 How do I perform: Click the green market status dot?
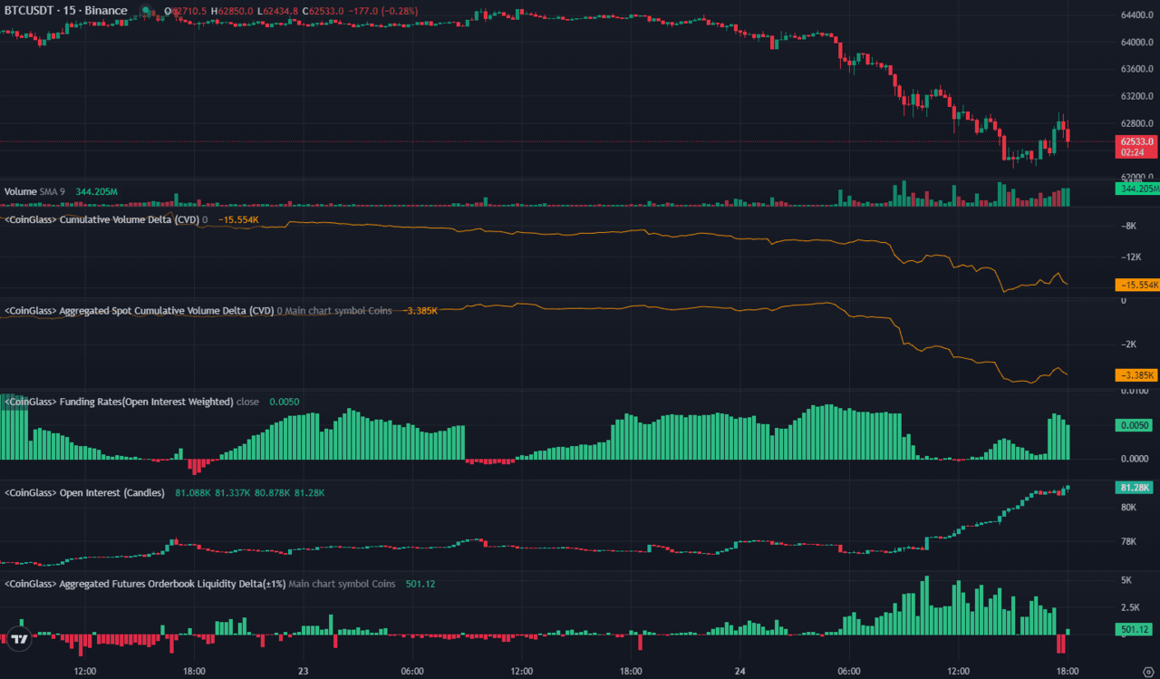(144, 10)
